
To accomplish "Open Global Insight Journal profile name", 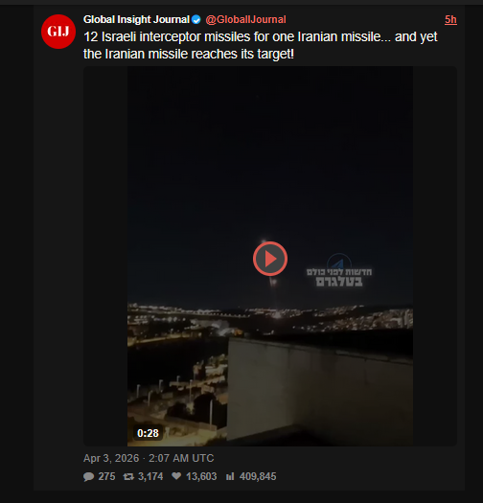I will (x=136, y=19).
